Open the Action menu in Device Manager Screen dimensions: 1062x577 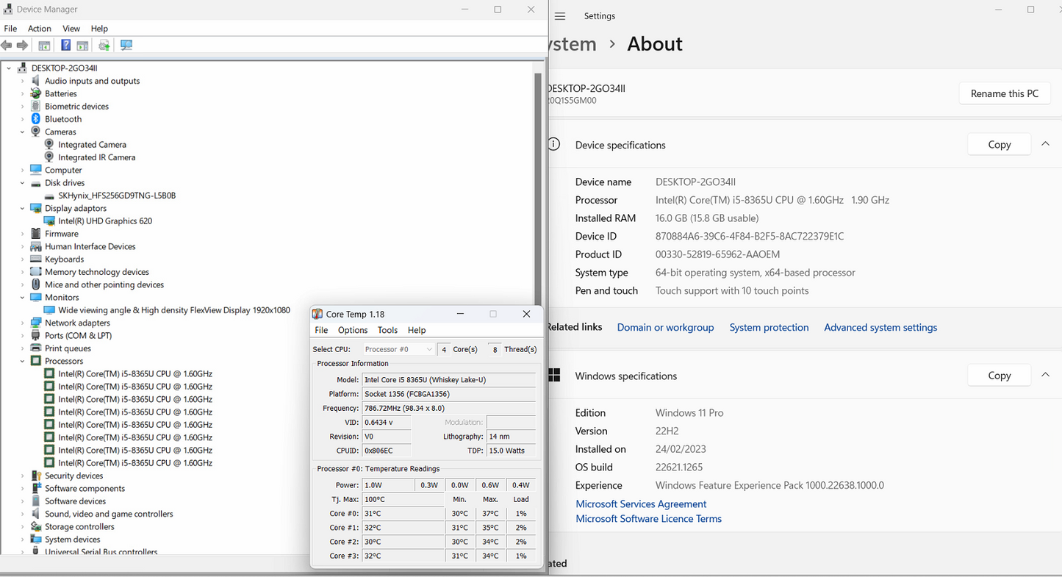[x=40, y=28]
